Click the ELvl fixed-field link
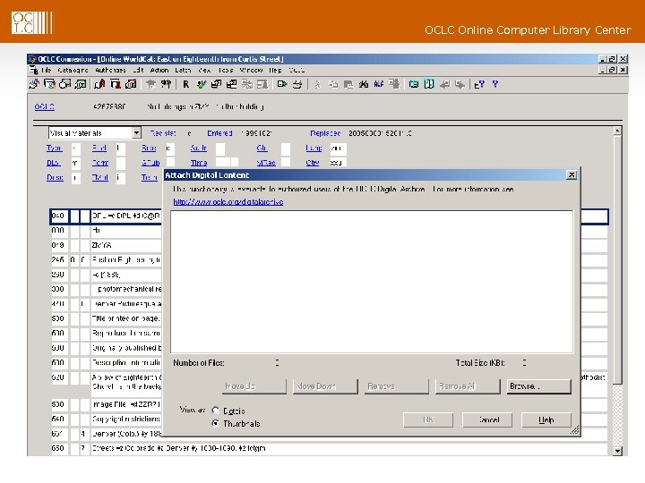645x483 pixels. 99,148
